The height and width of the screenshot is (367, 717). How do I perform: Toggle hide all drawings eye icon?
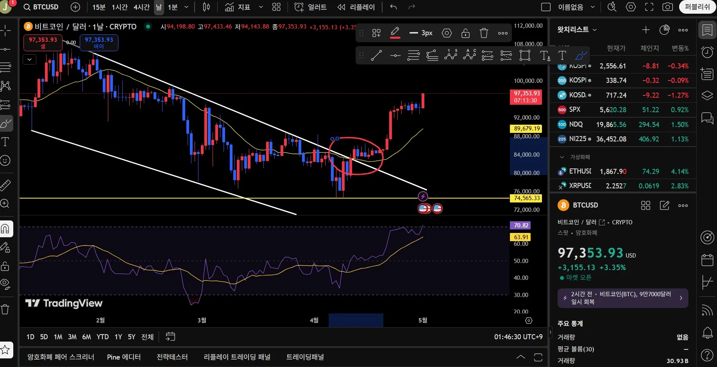pos(5,285)
